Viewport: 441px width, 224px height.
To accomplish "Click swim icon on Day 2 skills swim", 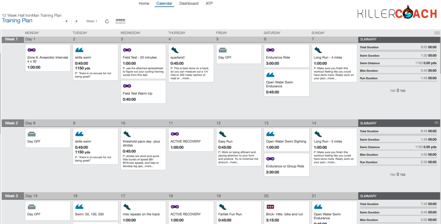I will [x=79, y=50].
